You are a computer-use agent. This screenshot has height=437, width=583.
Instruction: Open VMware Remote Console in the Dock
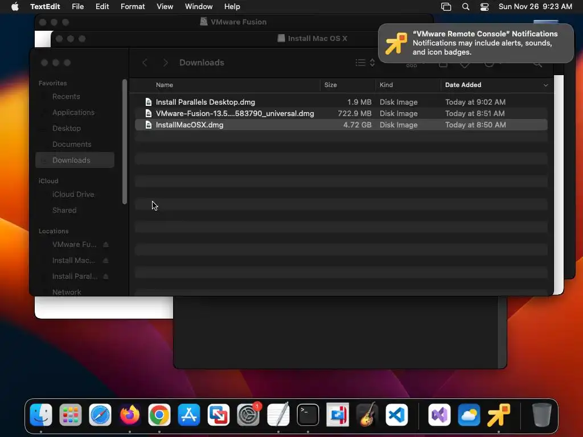point(499,415)
